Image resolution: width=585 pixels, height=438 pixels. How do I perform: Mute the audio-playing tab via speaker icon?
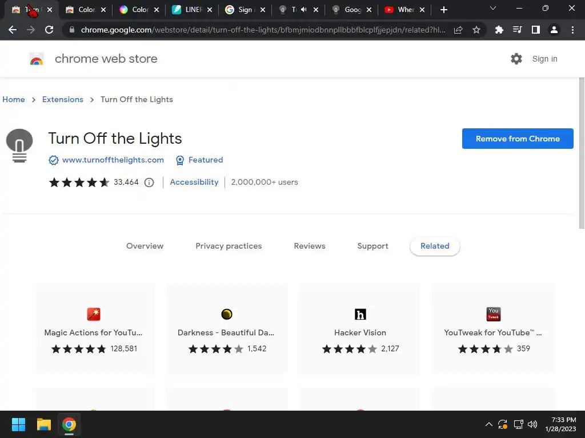pyautogui.click(x=304, y=10)
